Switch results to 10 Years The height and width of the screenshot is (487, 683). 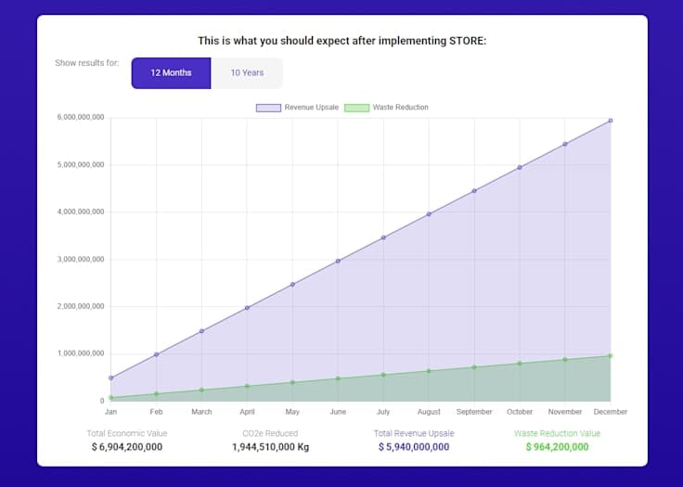(x=247, y=73)
